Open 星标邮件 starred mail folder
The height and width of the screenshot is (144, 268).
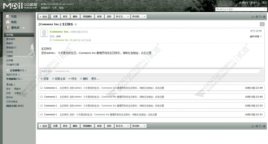(11, 39)
